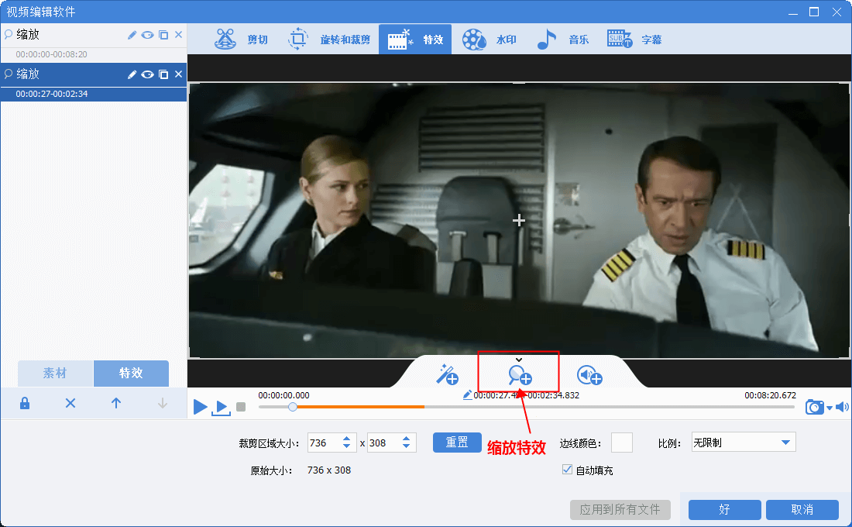This screenshot has height=527, width=852.
Task: Add a filter effect with magic wand icon
Action: pyautogui.click(x=448, y=375)
